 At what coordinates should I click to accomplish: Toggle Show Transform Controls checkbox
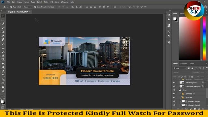[35, 7]
